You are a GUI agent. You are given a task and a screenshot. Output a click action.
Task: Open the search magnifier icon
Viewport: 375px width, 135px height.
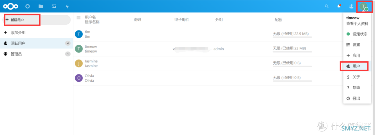click(327, 7)
